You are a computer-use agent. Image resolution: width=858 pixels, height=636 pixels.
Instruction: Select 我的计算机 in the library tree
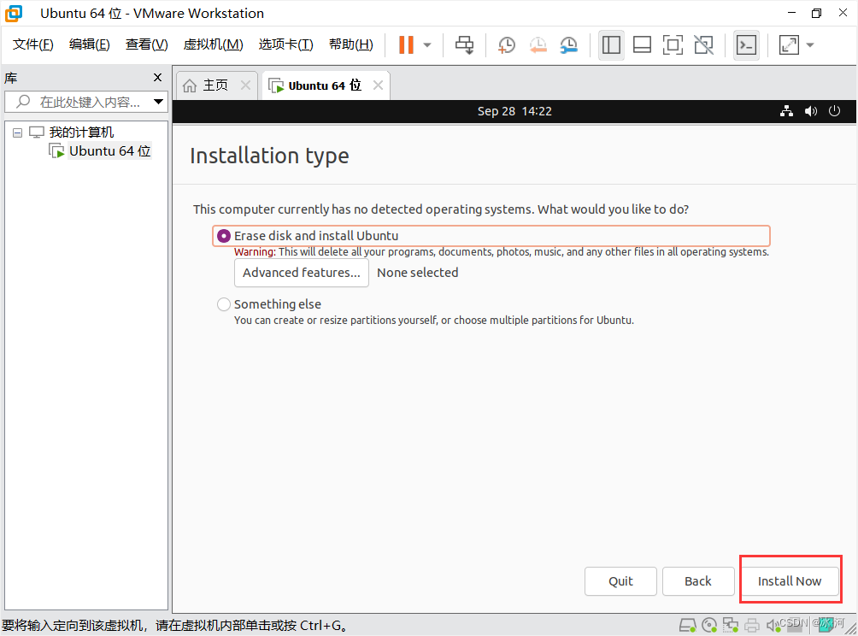[x=81, y=132]
